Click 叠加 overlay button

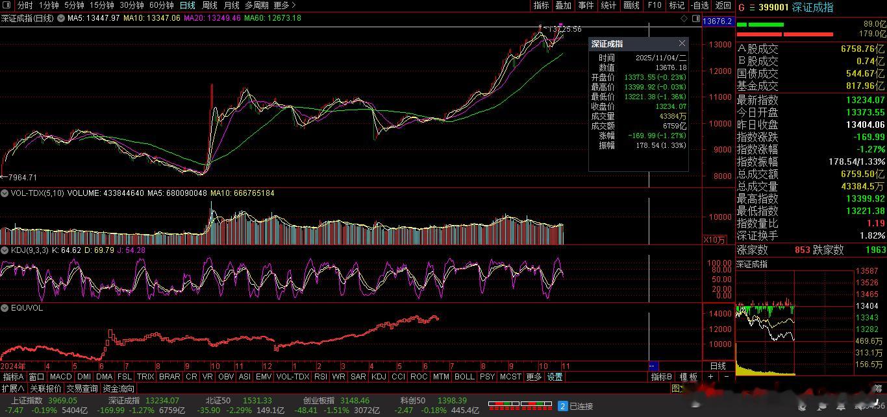pyautogui.click(x=564, y=5)
